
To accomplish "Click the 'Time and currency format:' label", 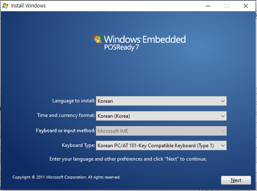I will [66, 115].
